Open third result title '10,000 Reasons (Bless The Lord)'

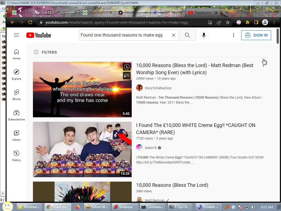coord(172,185)
